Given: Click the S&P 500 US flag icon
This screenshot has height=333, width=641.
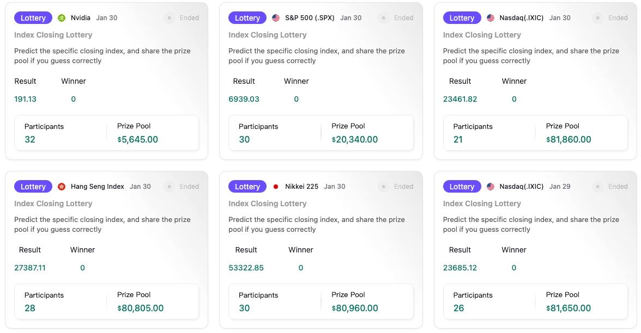Looking at the screenshot, I should coord(276,18).
